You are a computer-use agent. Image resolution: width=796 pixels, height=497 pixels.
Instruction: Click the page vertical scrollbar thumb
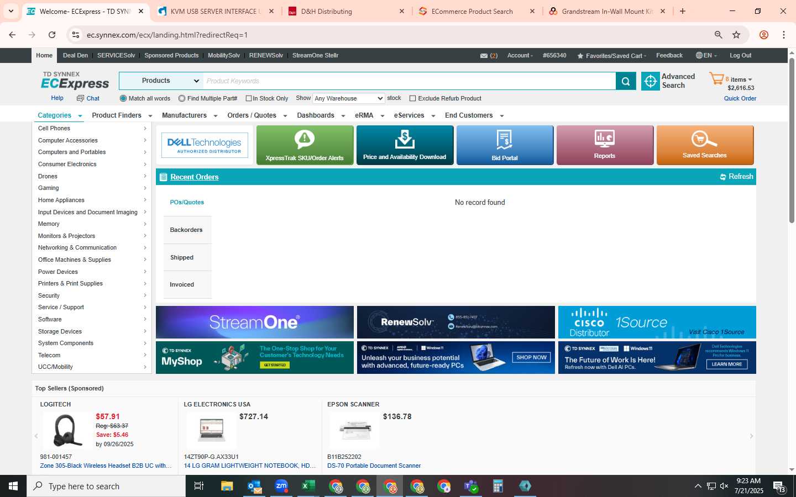click(x=792, y=140)
